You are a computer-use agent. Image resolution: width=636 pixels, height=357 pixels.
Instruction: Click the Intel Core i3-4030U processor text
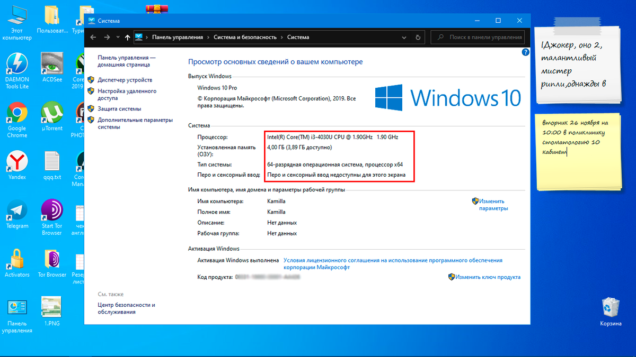coord(332,137)
